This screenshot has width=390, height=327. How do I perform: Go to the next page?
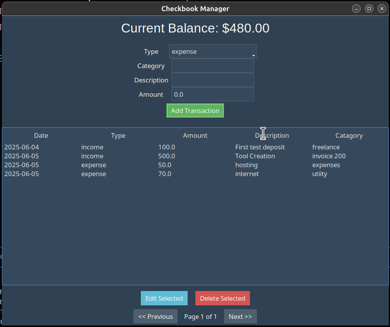tap(240, 316)
